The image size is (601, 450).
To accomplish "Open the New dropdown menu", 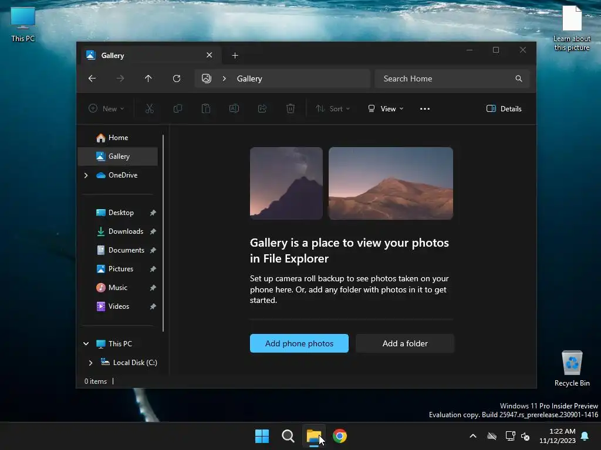I will point(106,108).
